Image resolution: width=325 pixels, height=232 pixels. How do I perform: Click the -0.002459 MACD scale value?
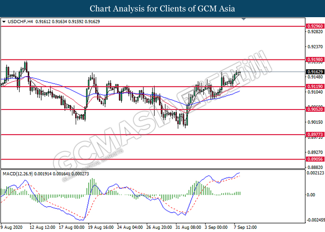coord(313,220)
